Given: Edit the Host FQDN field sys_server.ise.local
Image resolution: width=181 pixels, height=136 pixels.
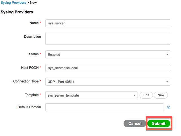Looking at the screenshot, I should coord(107,68).
